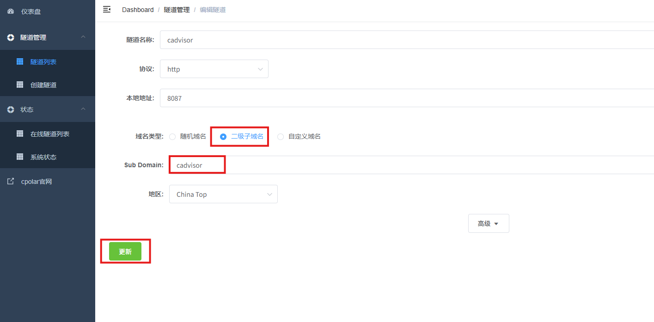The image size is (654, 322).
Task: Click the dashboard gauge icon in sidebar
Action: 11,11
